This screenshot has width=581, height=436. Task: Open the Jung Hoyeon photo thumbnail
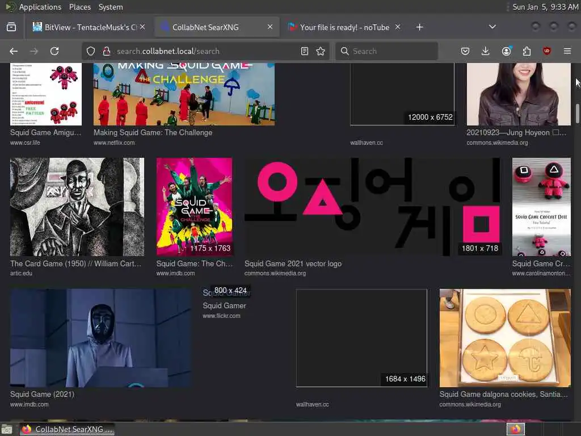[x=519, y=94]
